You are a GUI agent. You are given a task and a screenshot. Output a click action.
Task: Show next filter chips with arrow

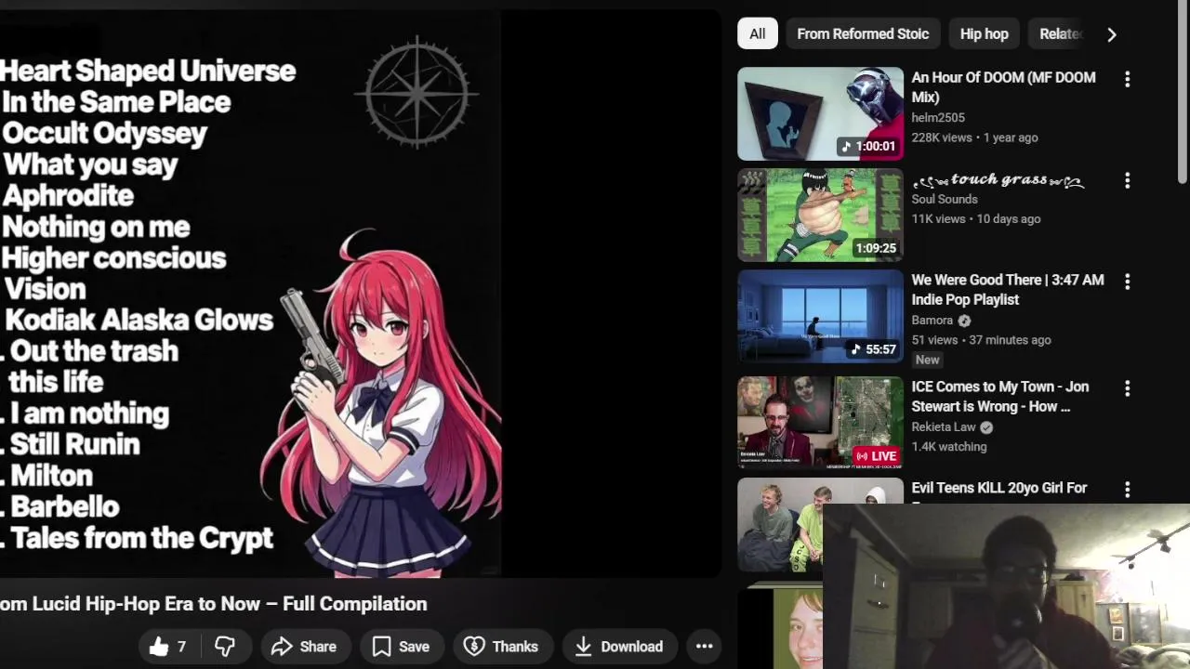point(1112,34)
